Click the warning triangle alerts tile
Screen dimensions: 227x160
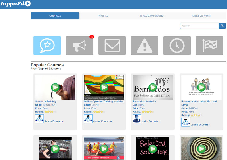144,45
